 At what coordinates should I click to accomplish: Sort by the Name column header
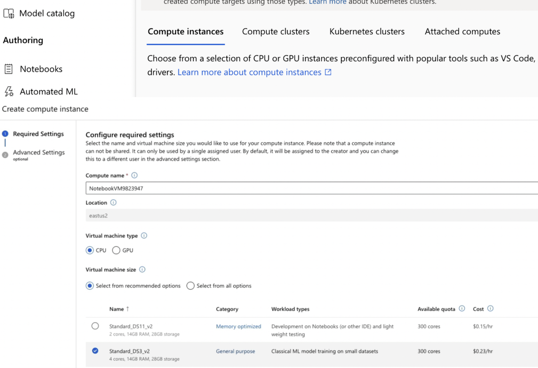coord(117,309)
